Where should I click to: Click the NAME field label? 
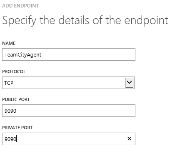(9, 43)
